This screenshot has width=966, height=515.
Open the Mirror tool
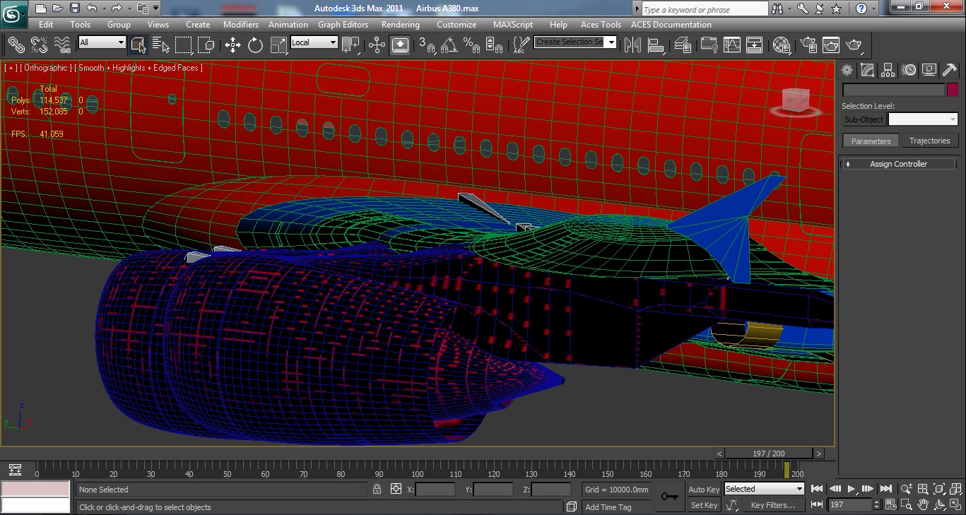click(633, 45)
